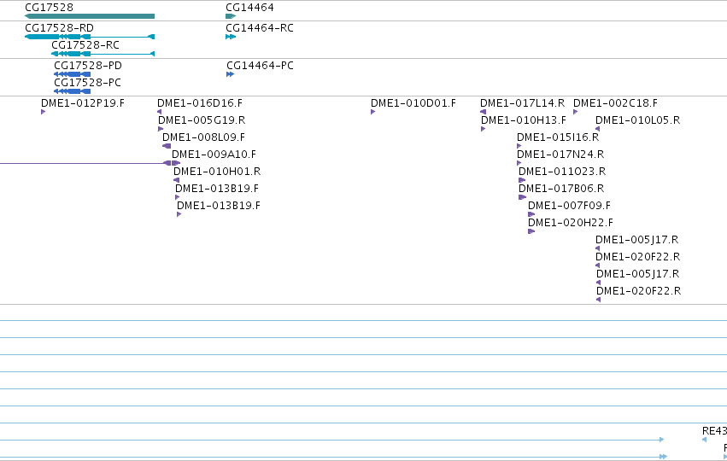Open the CG17528-RC transcript label

[x=85, y=45]
